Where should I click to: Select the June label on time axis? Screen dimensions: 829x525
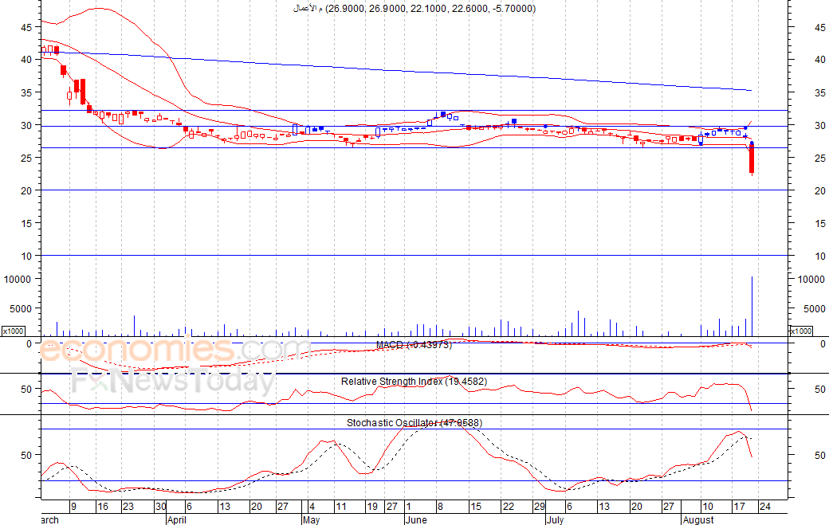coord(416,519)
